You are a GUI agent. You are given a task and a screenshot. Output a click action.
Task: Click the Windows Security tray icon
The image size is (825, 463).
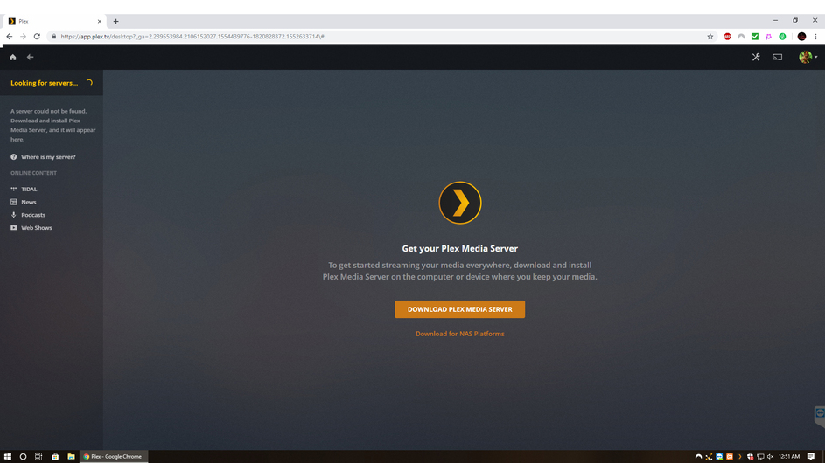751,456
